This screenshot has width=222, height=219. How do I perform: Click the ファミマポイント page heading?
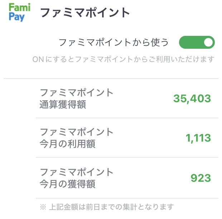tap(85, 13)
